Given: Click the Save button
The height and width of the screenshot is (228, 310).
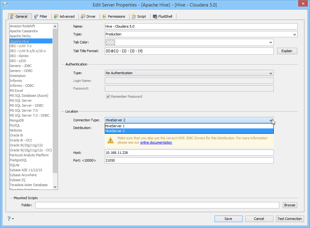Looking at the screenshot, I should (x=228, y=219).
